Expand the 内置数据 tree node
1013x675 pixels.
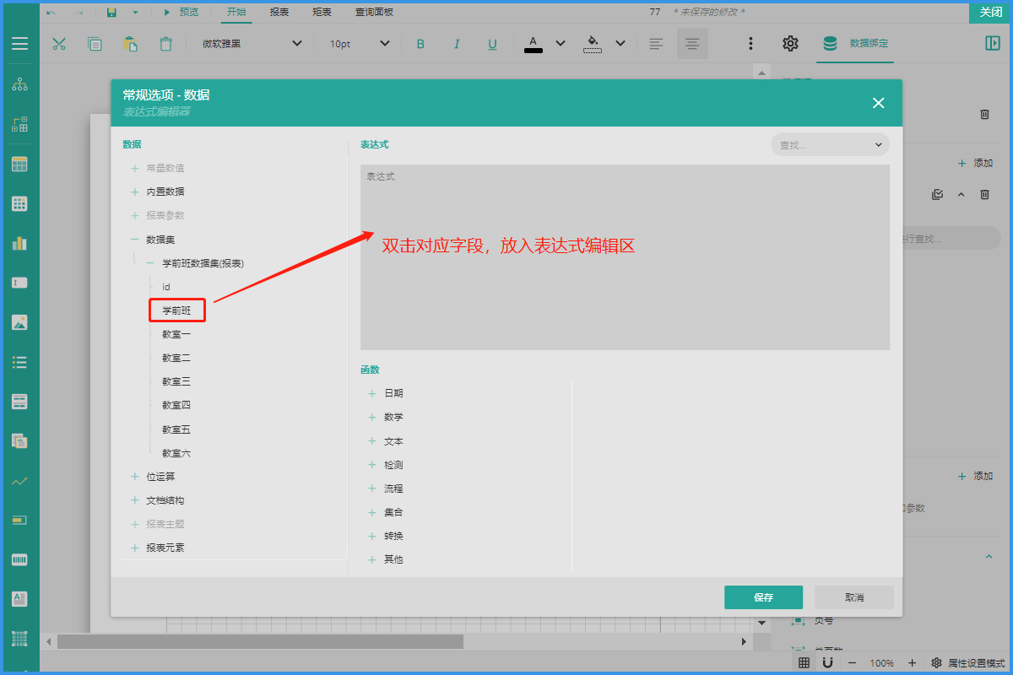tap(135, 192)
